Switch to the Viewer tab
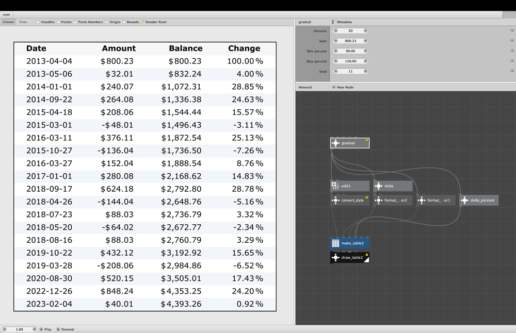 point(9,22)
